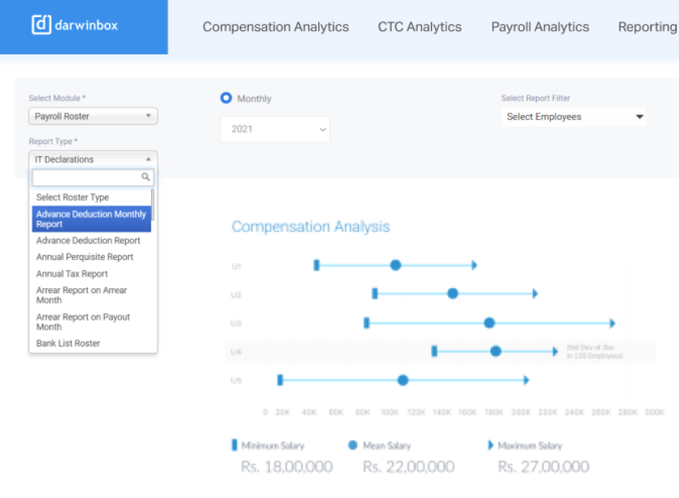Open the Select Module dropdown
679x498 pixels.
pyautogui.click(x=93, y=116)
